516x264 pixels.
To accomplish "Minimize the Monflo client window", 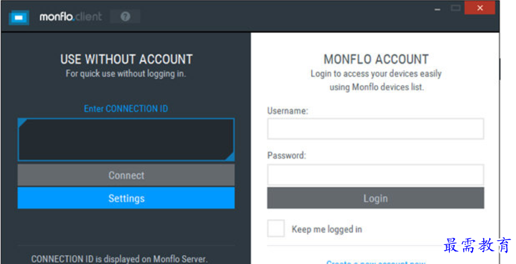I will (439, 8).
